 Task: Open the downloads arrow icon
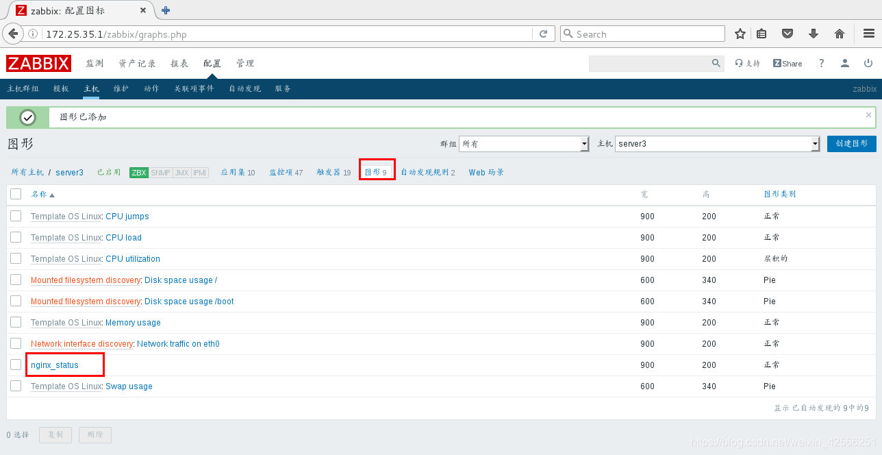click(x=814, y=34)
